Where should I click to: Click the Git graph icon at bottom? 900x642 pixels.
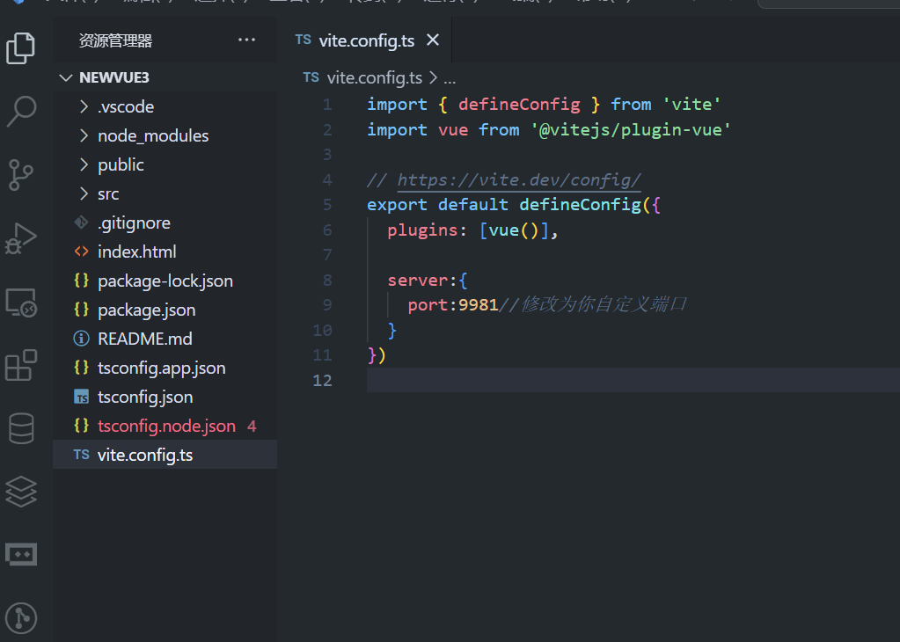pos(21,618)
